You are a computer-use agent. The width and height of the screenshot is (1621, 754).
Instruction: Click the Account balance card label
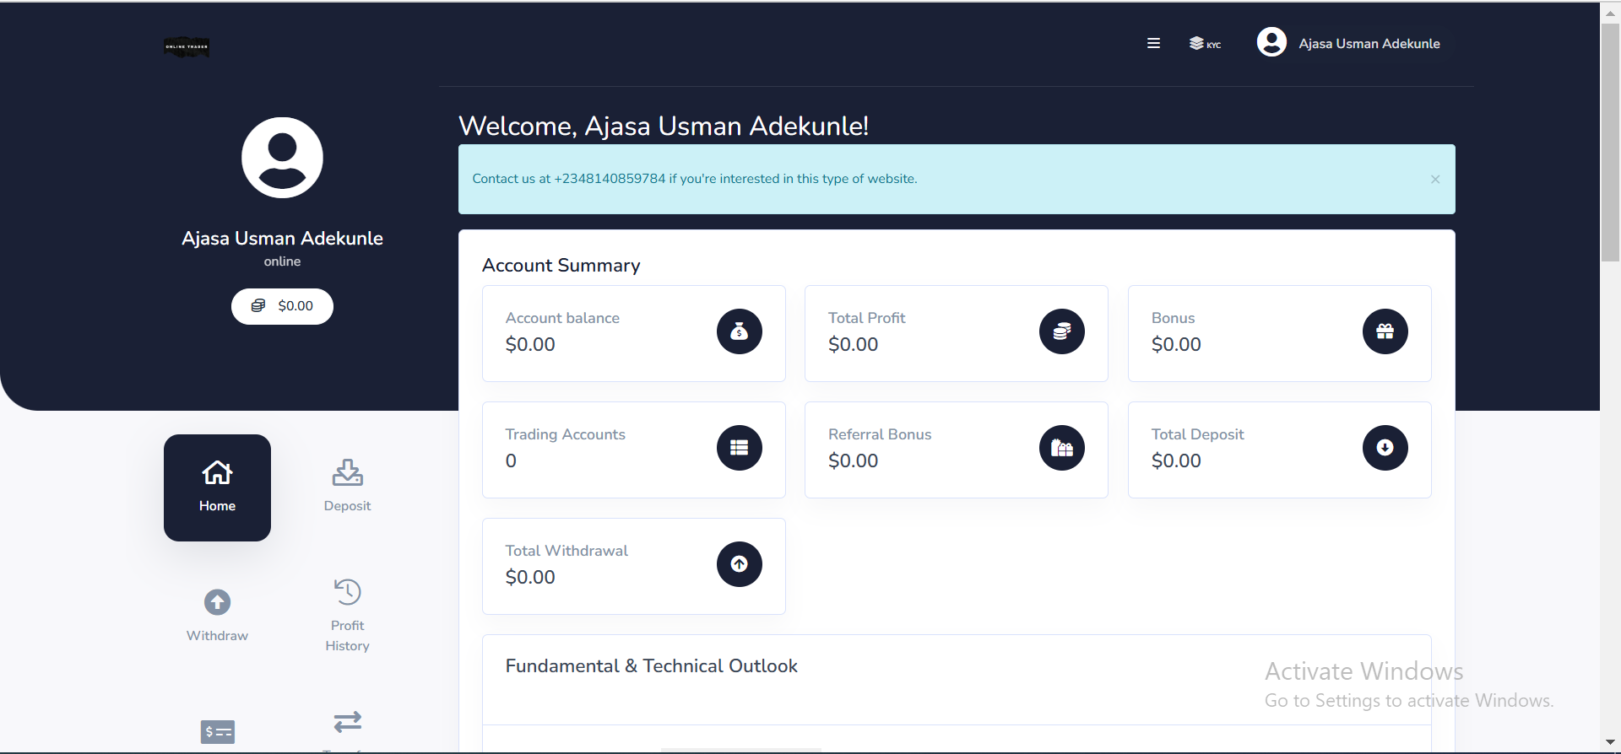(562, 318)
